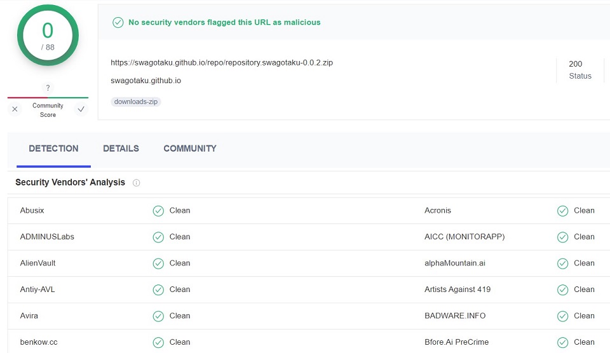This screenshot has width=610, height=353.
Task: Switch to the COMMUNITY tab
Action: point(190,149)
